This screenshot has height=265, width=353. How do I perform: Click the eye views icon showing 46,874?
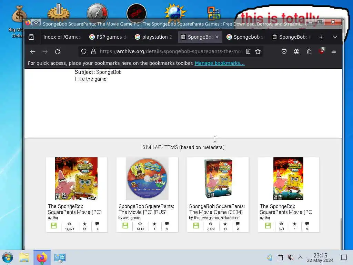69,224
